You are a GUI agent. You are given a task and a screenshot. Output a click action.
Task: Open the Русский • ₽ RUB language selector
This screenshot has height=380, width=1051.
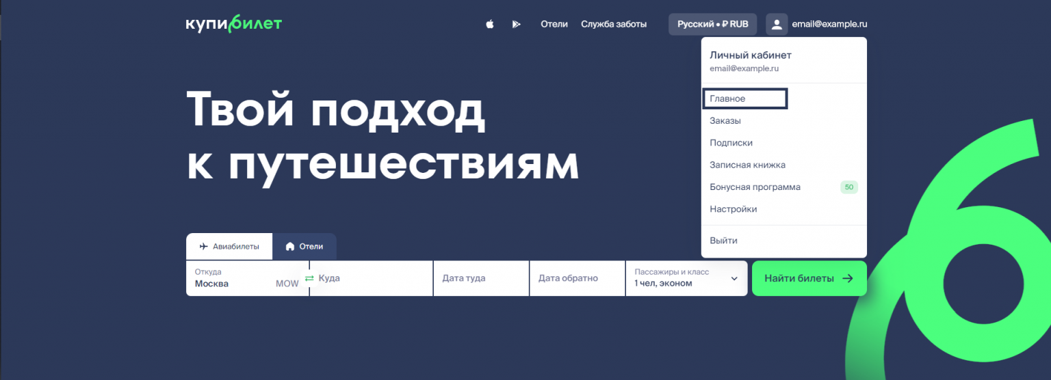[712, 24]
